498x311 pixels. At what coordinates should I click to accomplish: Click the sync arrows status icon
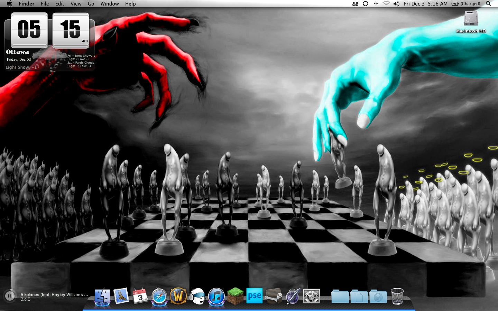365,3
